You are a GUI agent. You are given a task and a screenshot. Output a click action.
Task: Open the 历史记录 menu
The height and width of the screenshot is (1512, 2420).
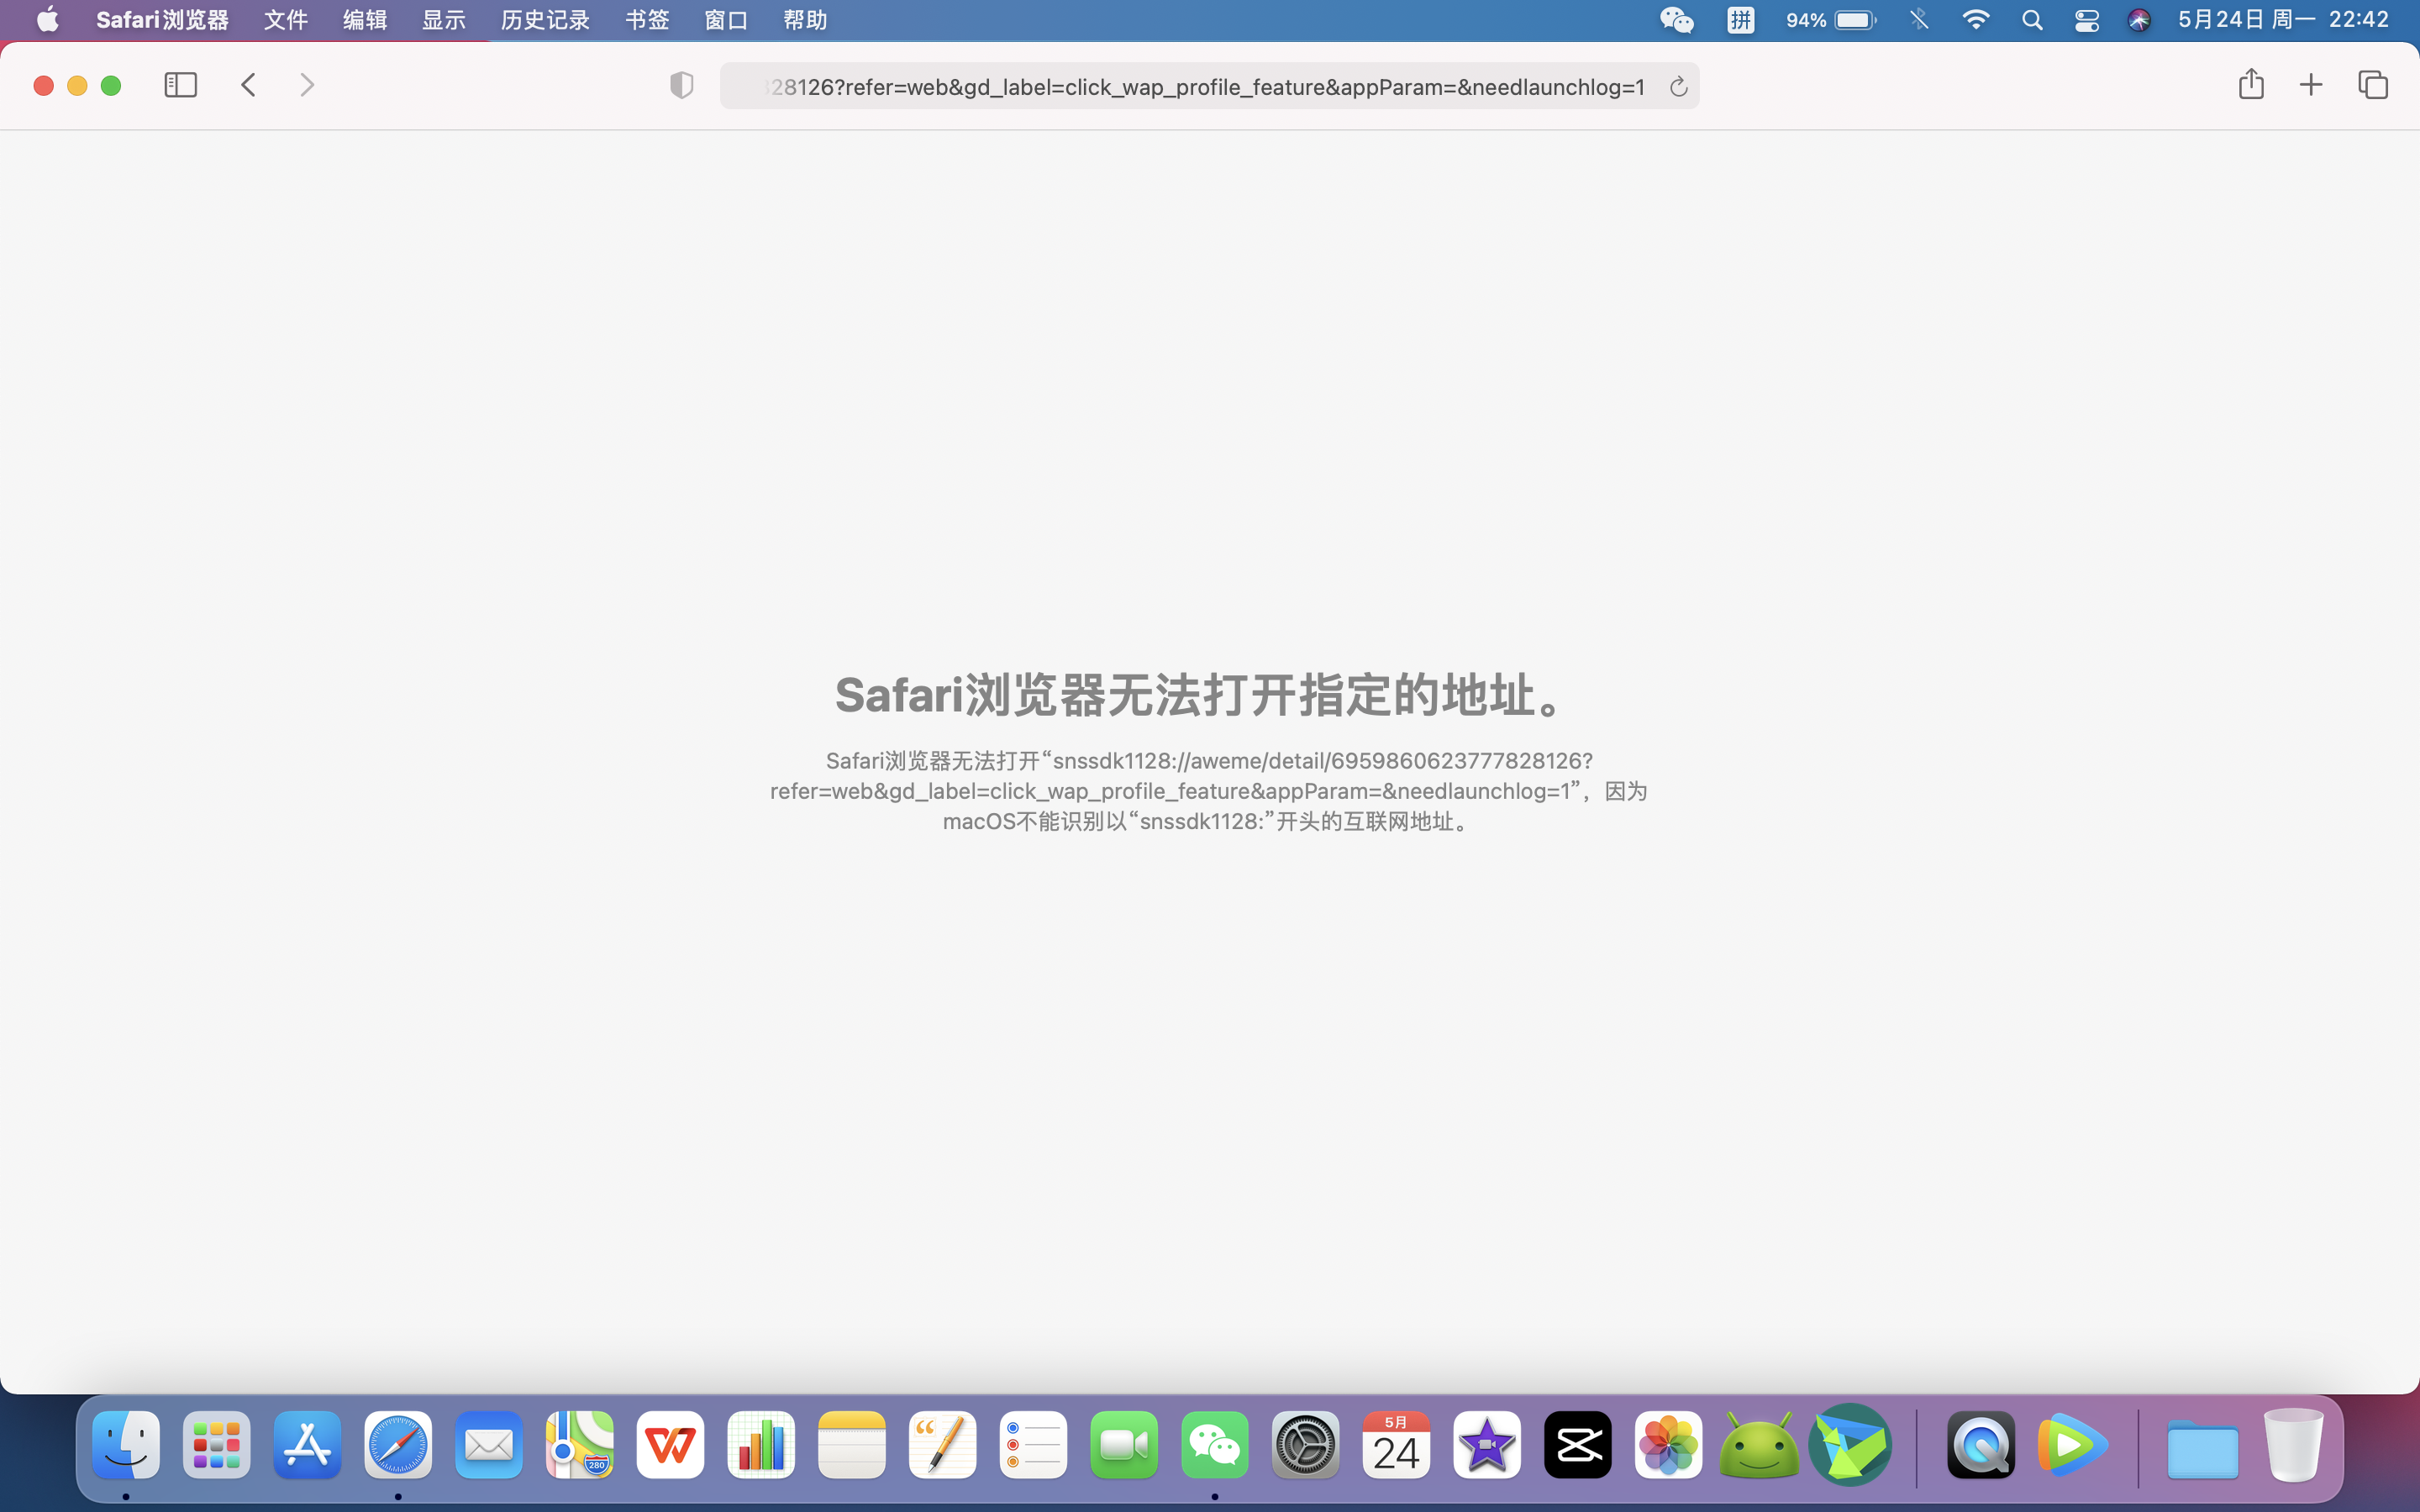pos(546,20)
